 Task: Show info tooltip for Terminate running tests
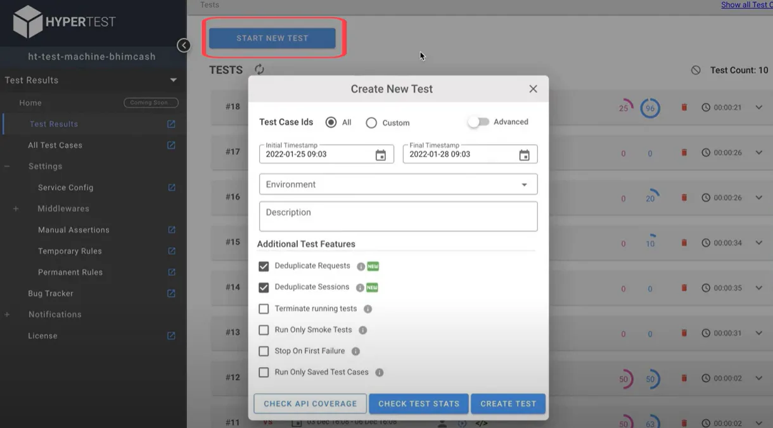[367, 309]
